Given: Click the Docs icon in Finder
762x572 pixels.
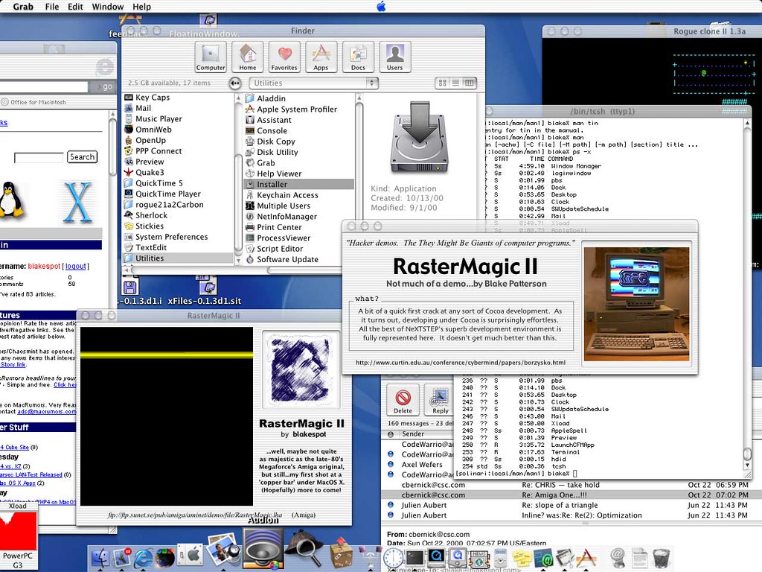Looking at the screenshot, I should (x=358, y=57).
